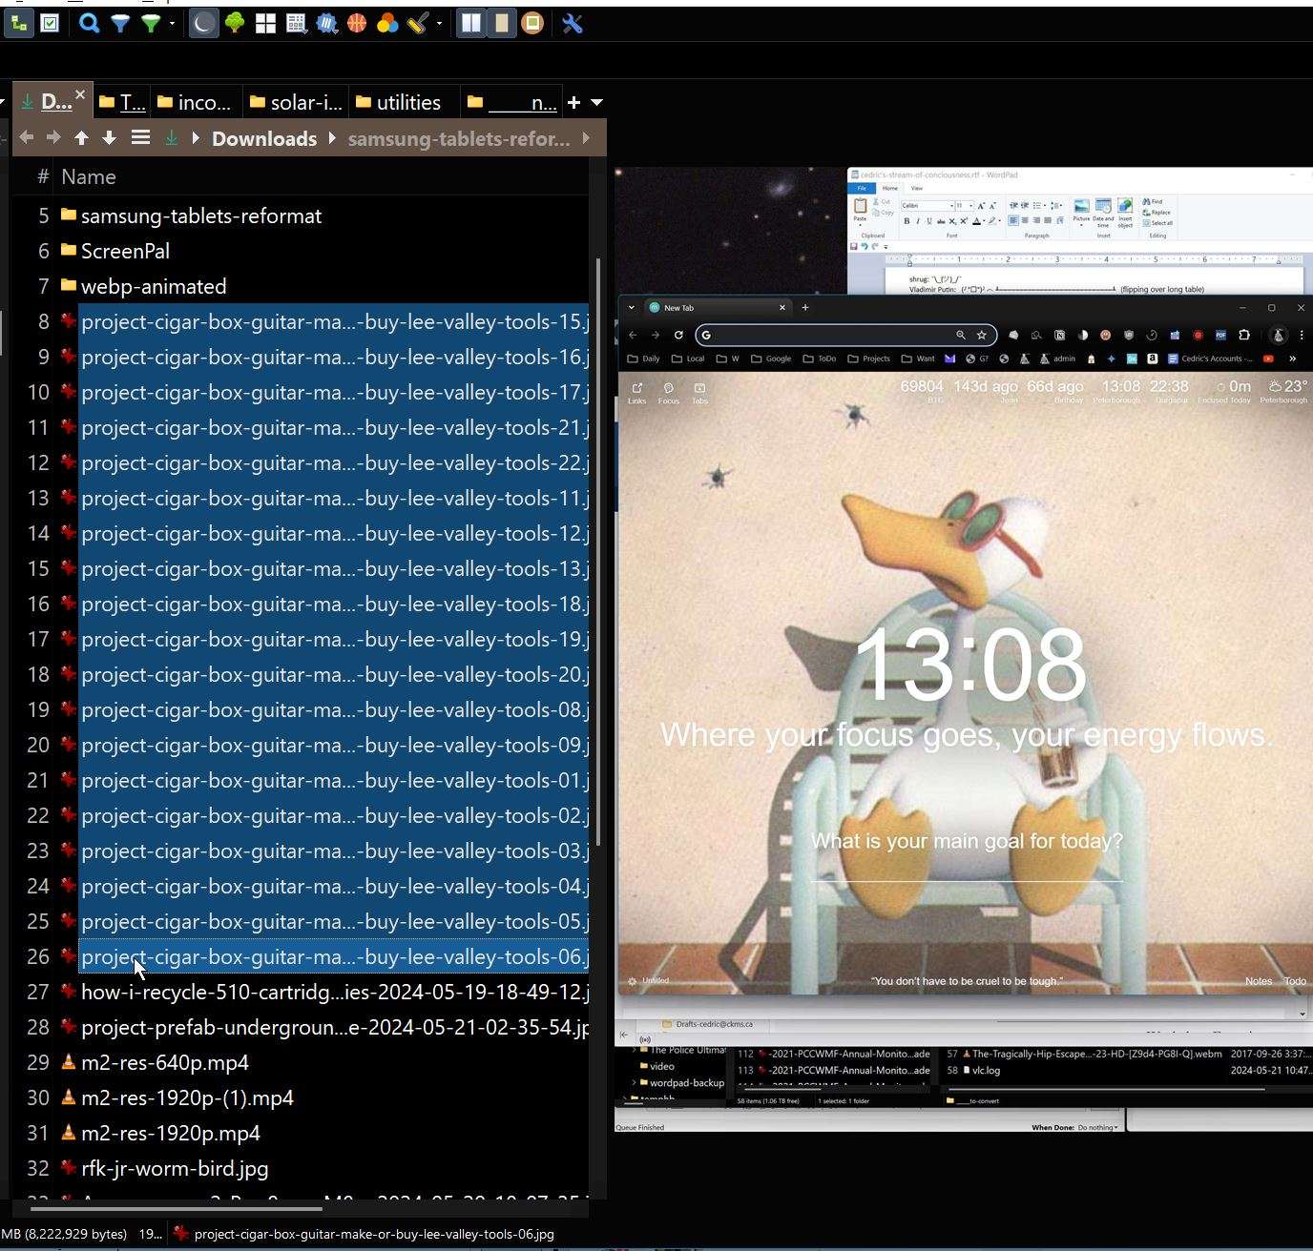Click the paint roller icon in toolbar

point(417,24)
